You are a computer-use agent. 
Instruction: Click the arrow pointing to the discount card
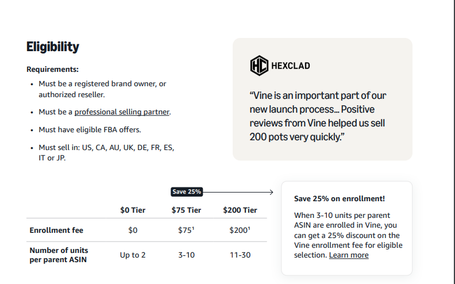pyautogui.click(x=238, y=192)
